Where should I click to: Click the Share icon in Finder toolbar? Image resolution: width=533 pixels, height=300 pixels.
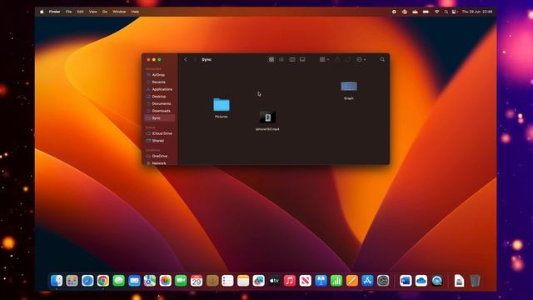tap(337, 59)
